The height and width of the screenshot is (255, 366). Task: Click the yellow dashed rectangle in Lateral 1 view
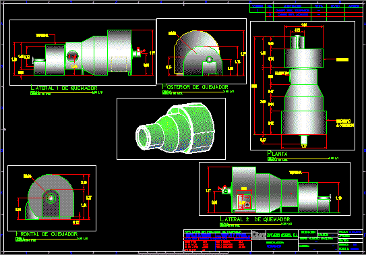[119, 64]
